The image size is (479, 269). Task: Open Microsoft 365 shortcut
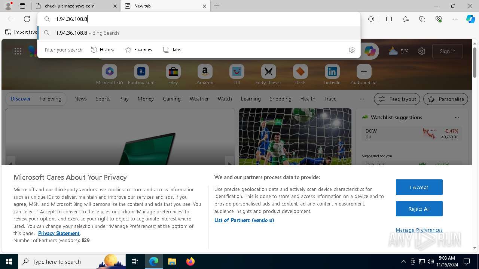pyautogui.click(x=110, y=75)
